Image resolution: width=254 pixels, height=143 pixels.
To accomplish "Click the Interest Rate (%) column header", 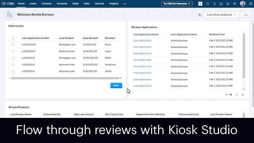I will click(x=52, y=114).
